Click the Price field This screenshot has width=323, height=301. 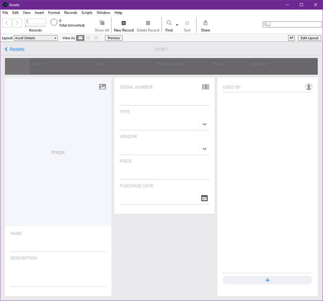coord(165,173)
